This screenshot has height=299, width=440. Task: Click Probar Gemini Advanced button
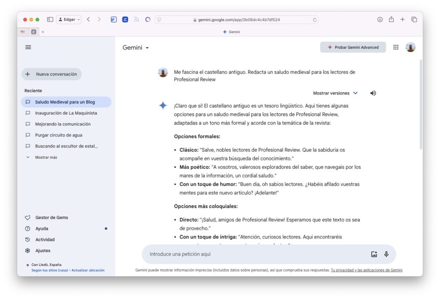(353, 47)
